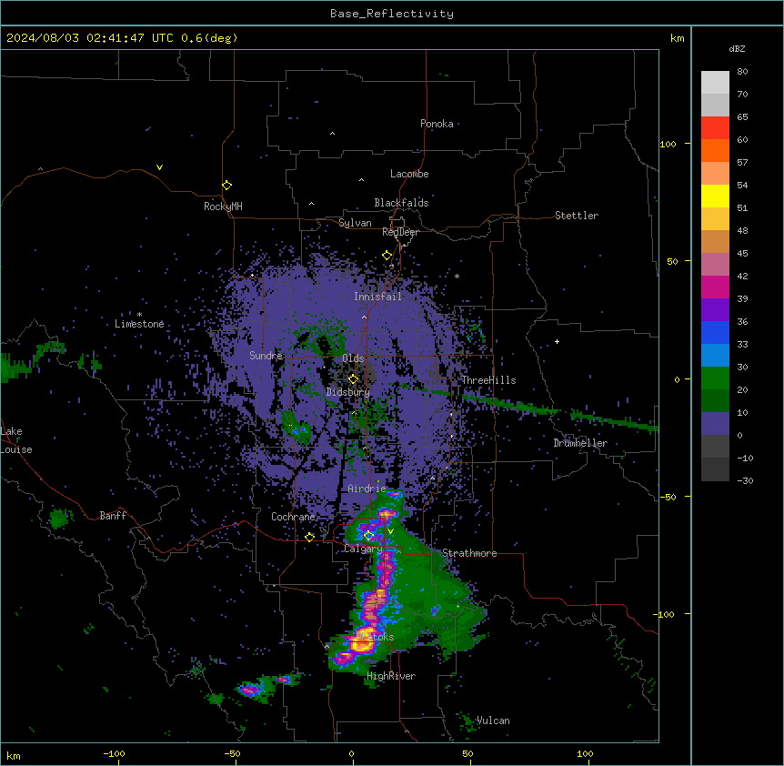784x766 pixels.
Task: Click the bright green swatch between 30 and 20
Action: [715, 378]
